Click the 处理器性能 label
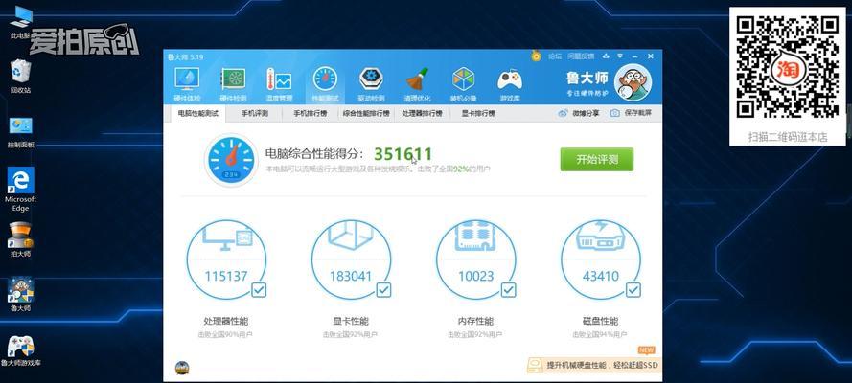Viewport: 852px width, 383px height. click(226, 321)
